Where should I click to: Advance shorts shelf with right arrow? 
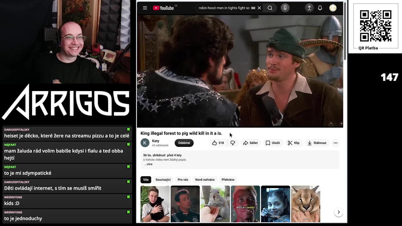click(339, 212)
